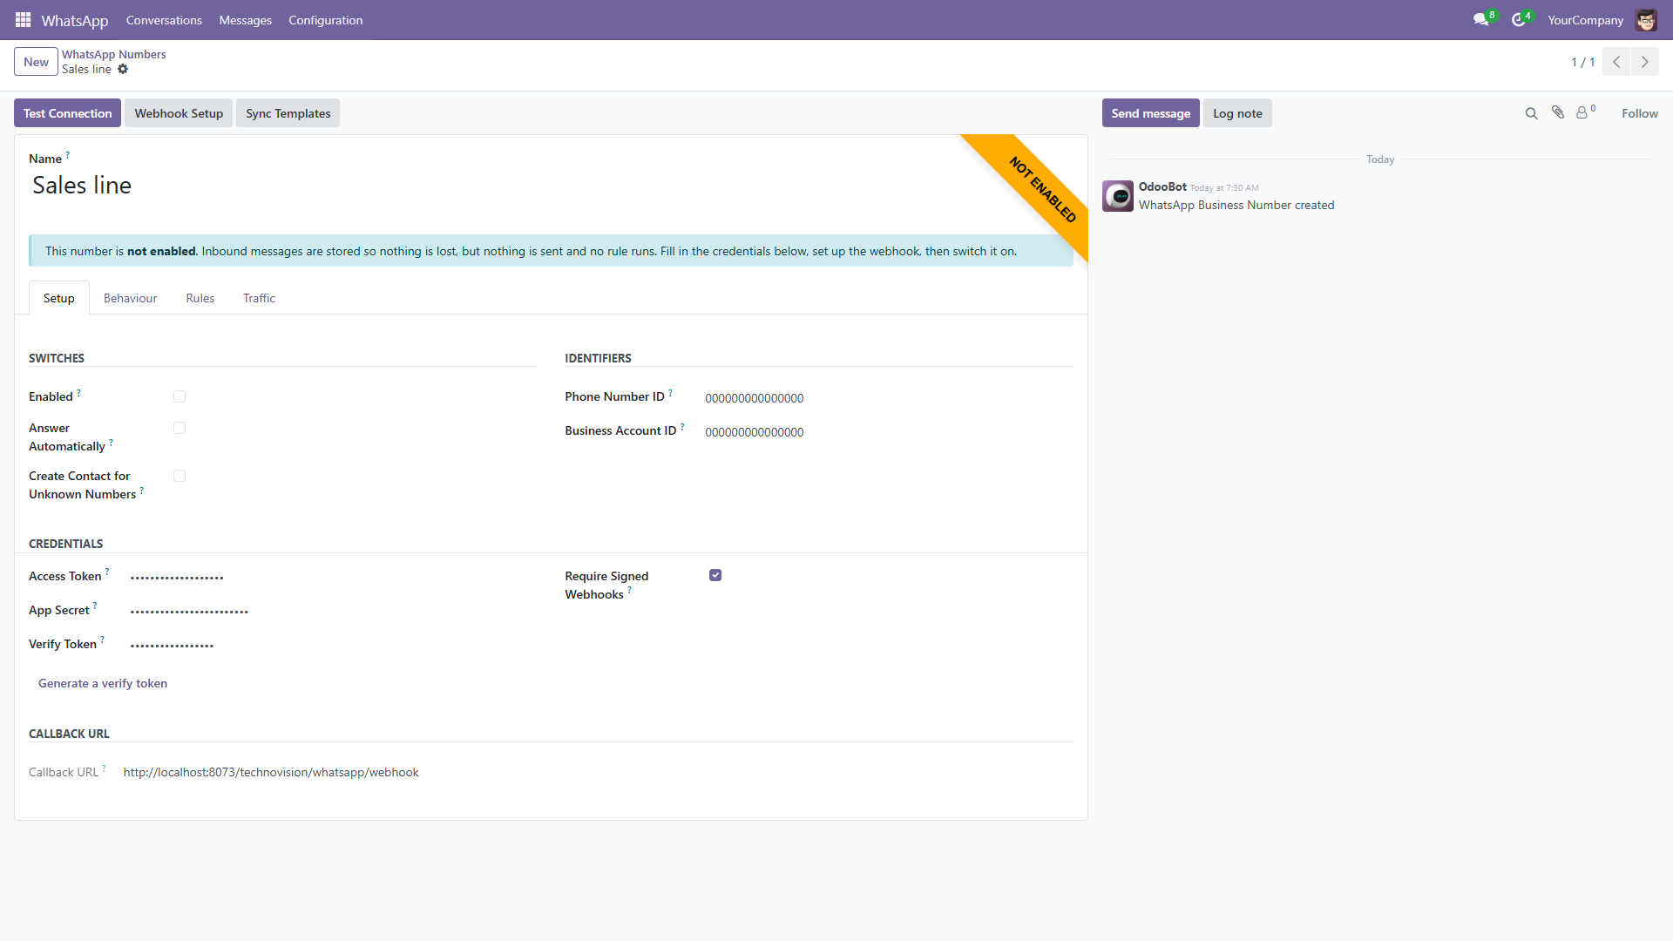
Task: Click the Send message button
Action: (x=1150, y=113)
